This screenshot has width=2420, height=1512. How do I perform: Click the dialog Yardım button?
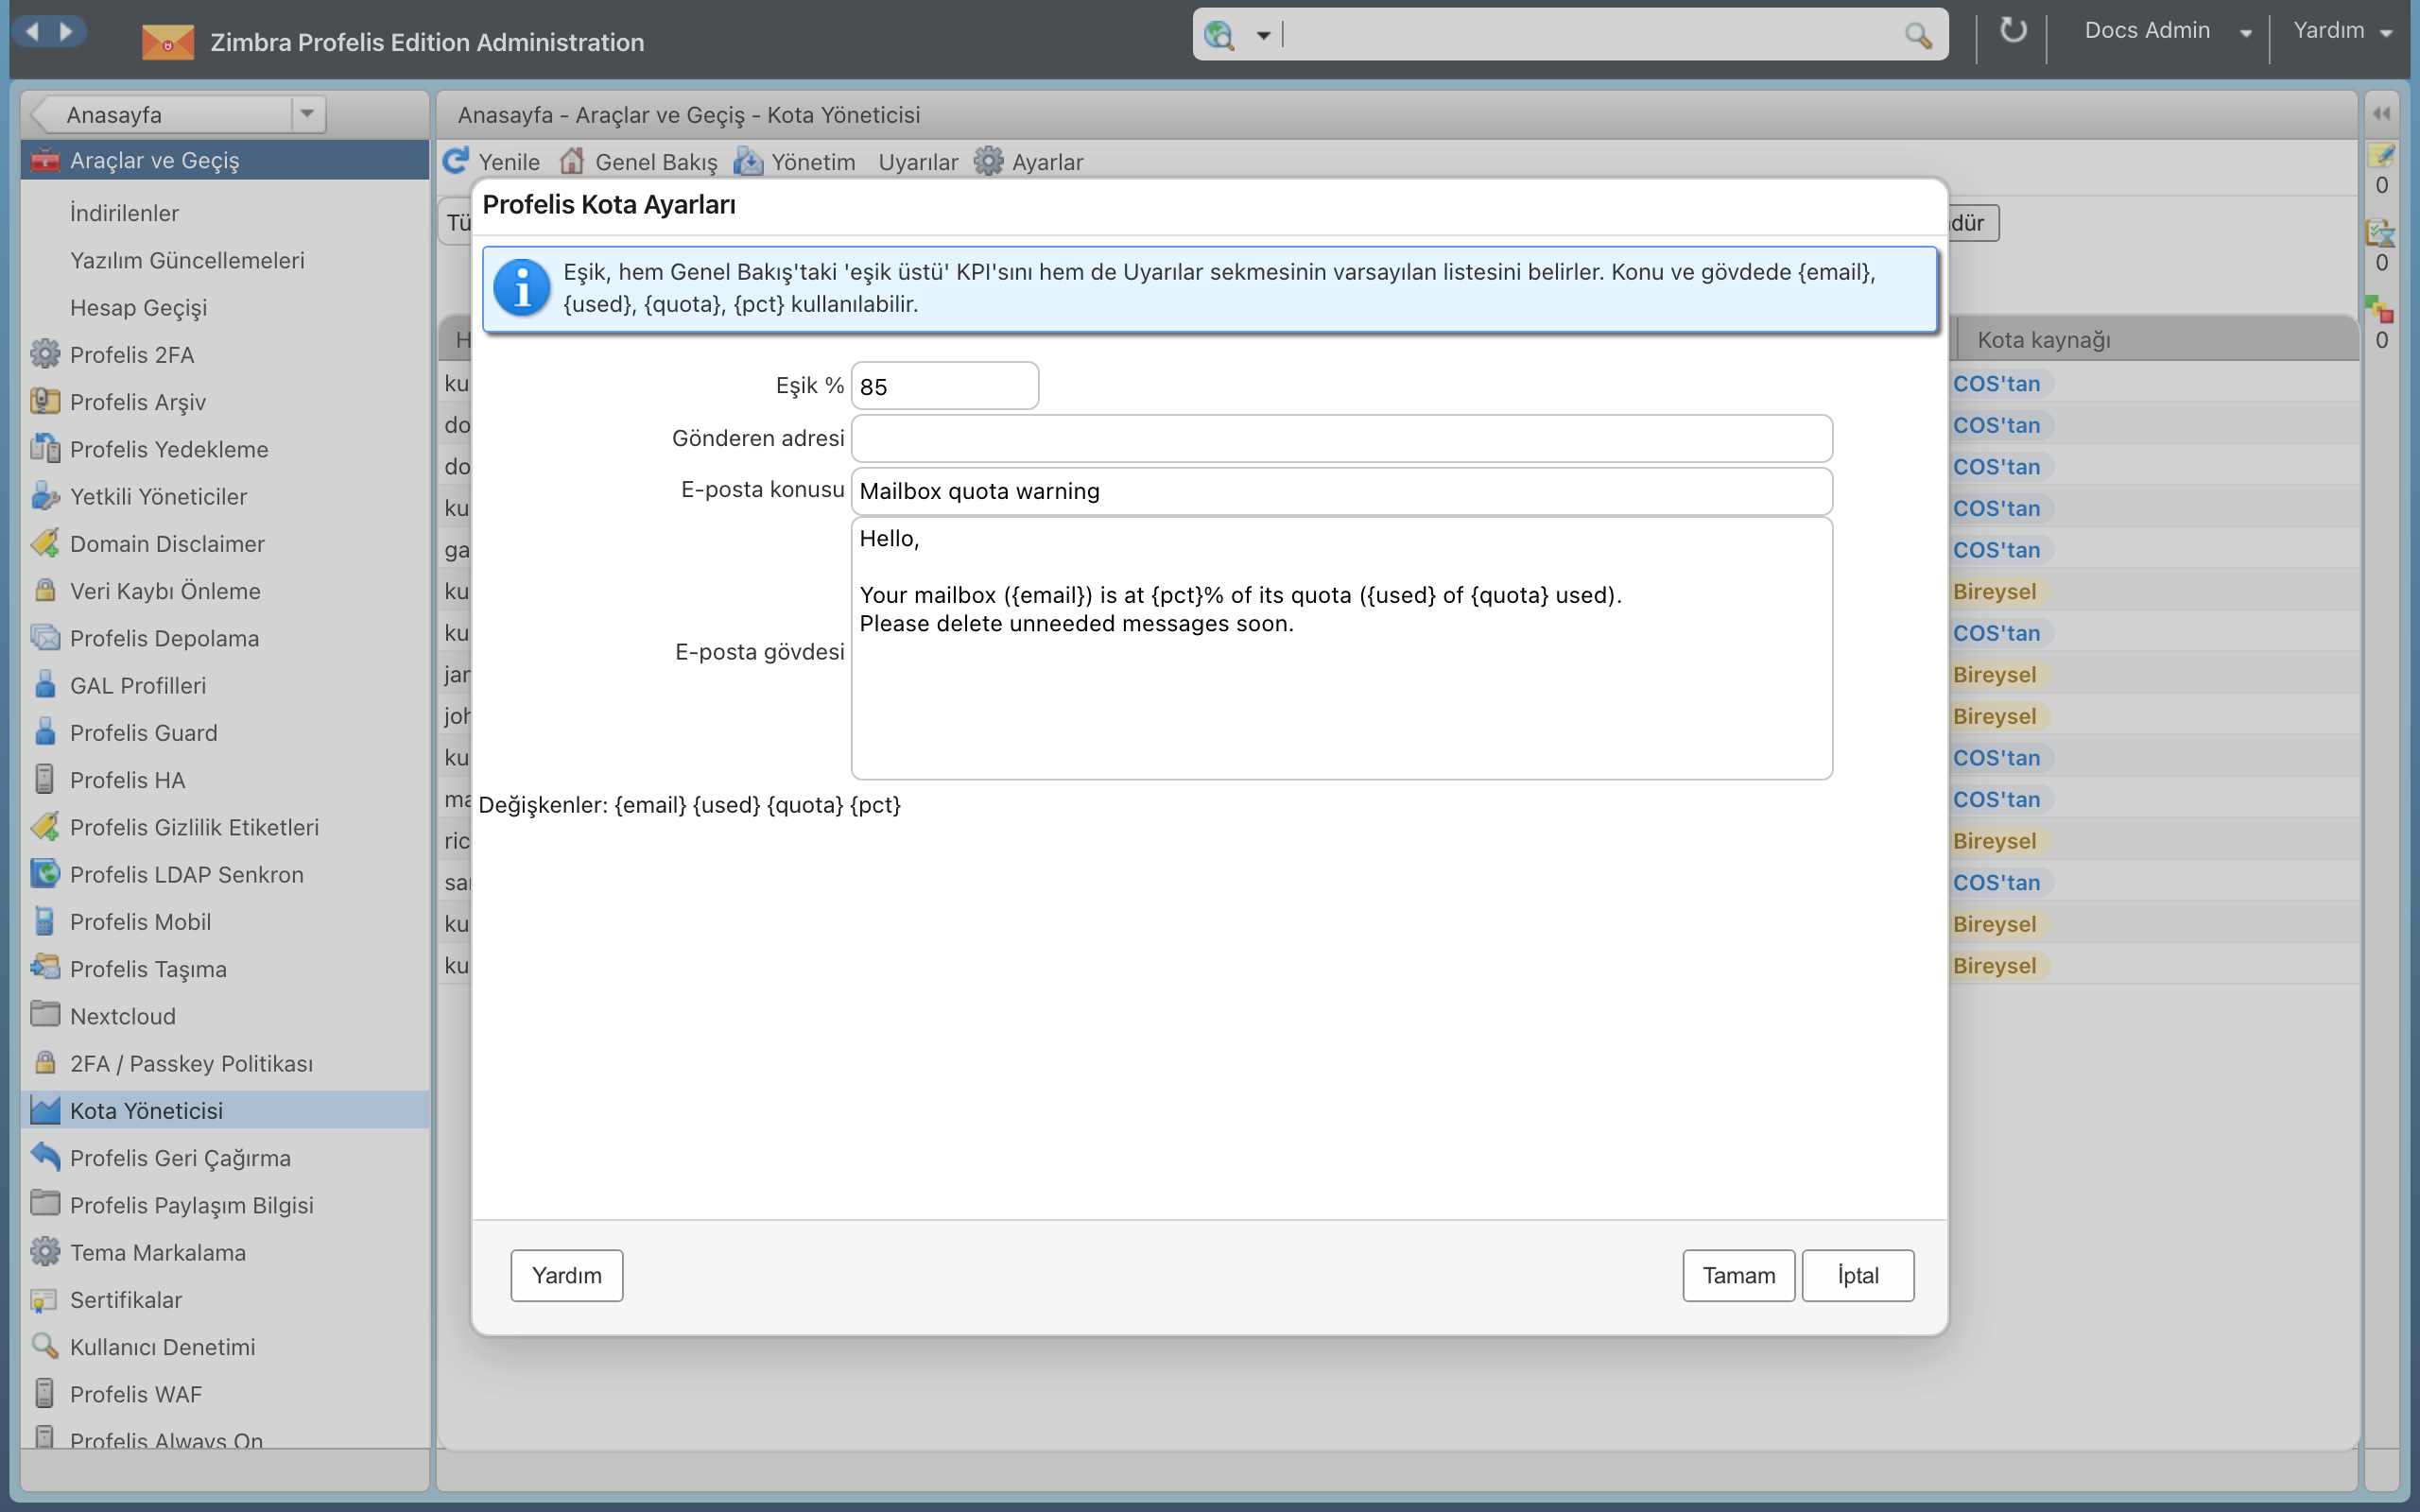click(567, 1275)
